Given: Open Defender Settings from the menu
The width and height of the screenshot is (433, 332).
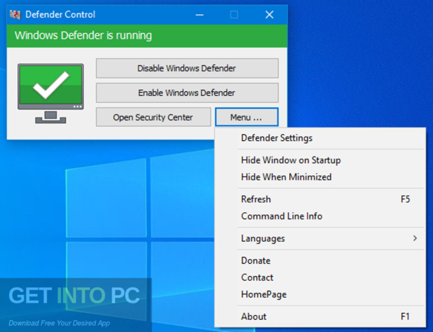Looking at the screenshot, I should point(320,138).
